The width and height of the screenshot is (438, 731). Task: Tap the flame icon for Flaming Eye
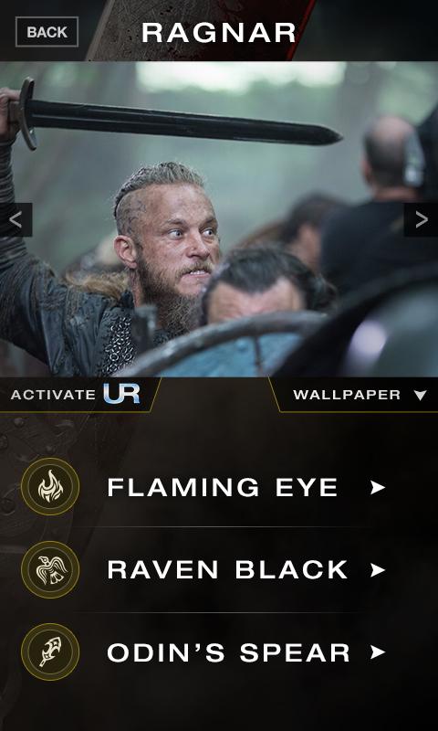(50, 487)
